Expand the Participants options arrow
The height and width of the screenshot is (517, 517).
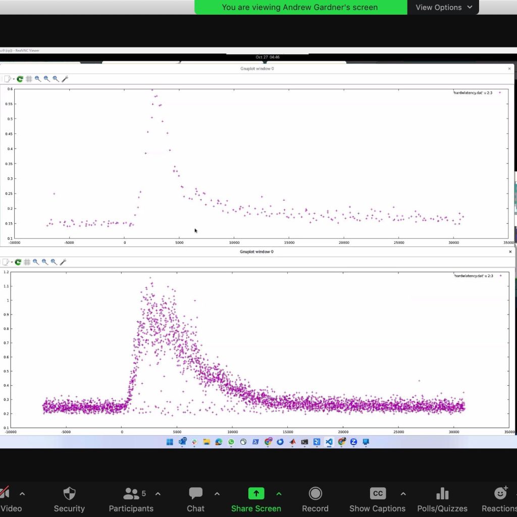158,494
